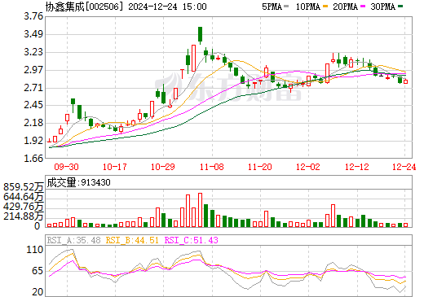Select the 10-17 date axis label
Image resolution: width=424 pixels, height=297 pixels.
(115, 167)
